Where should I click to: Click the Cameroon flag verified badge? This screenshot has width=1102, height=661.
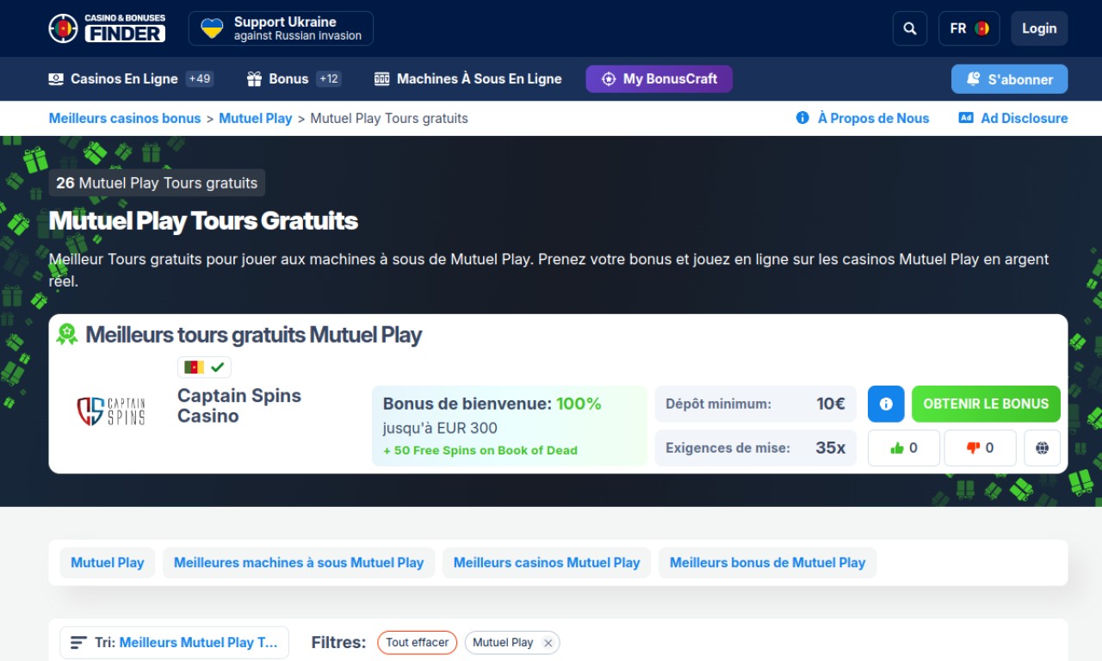(x=204, y=368)
